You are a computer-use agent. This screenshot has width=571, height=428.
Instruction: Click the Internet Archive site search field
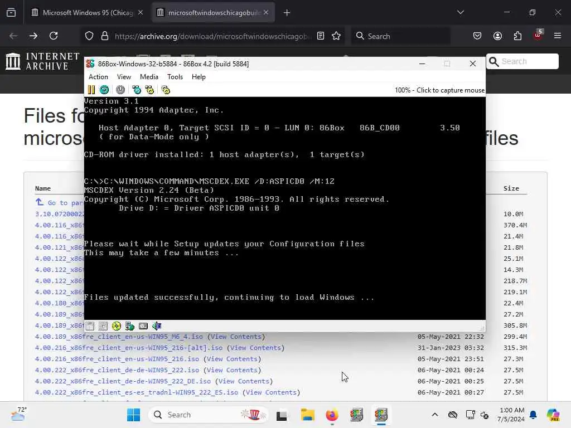[x=522, y=61]
